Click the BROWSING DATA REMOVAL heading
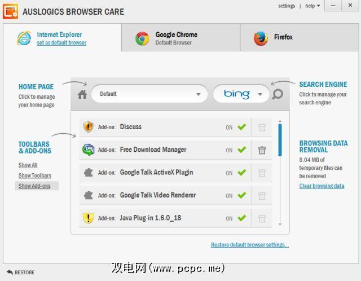361x281 pixels. [x=323, y=147]
